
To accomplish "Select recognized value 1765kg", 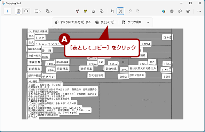I will coord(92,64).
